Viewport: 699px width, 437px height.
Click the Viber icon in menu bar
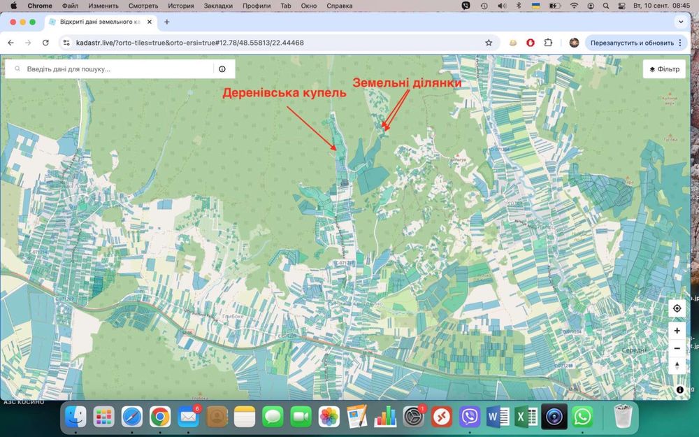[466, 6]
